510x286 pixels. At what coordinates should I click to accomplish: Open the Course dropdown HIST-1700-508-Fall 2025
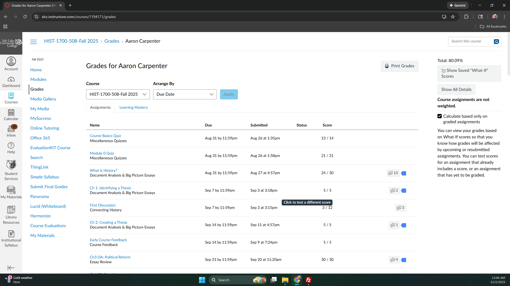[x=118, y=94]
